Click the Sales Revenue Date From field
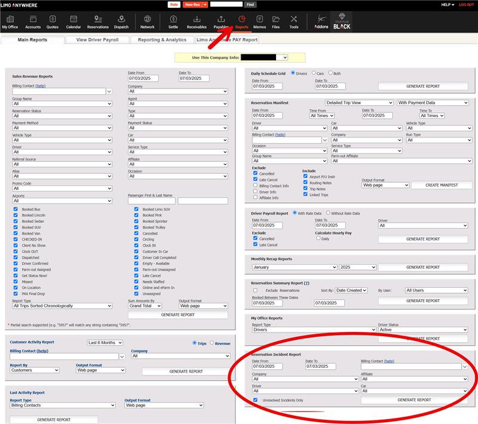This screenshot has width=478, height=424. click(143, 78)
